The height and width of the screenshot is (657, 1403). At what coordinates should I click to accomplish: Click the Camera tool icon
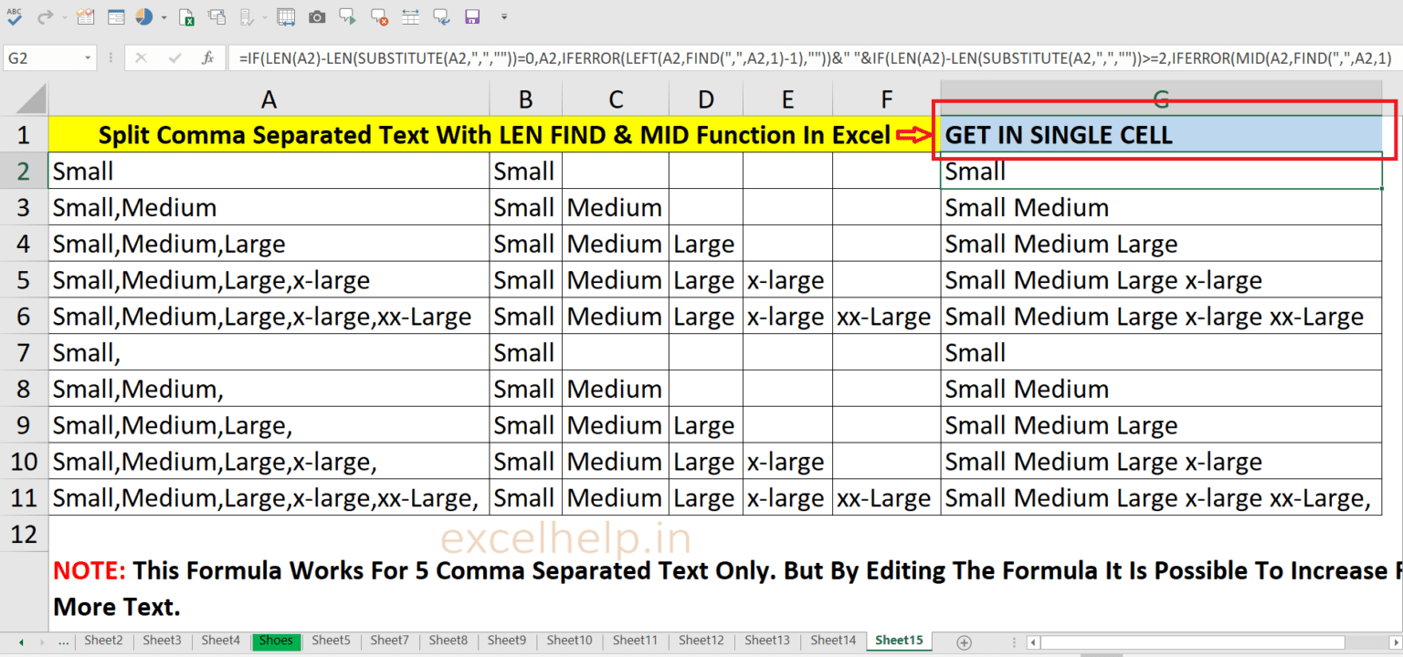tap(316, 16)
